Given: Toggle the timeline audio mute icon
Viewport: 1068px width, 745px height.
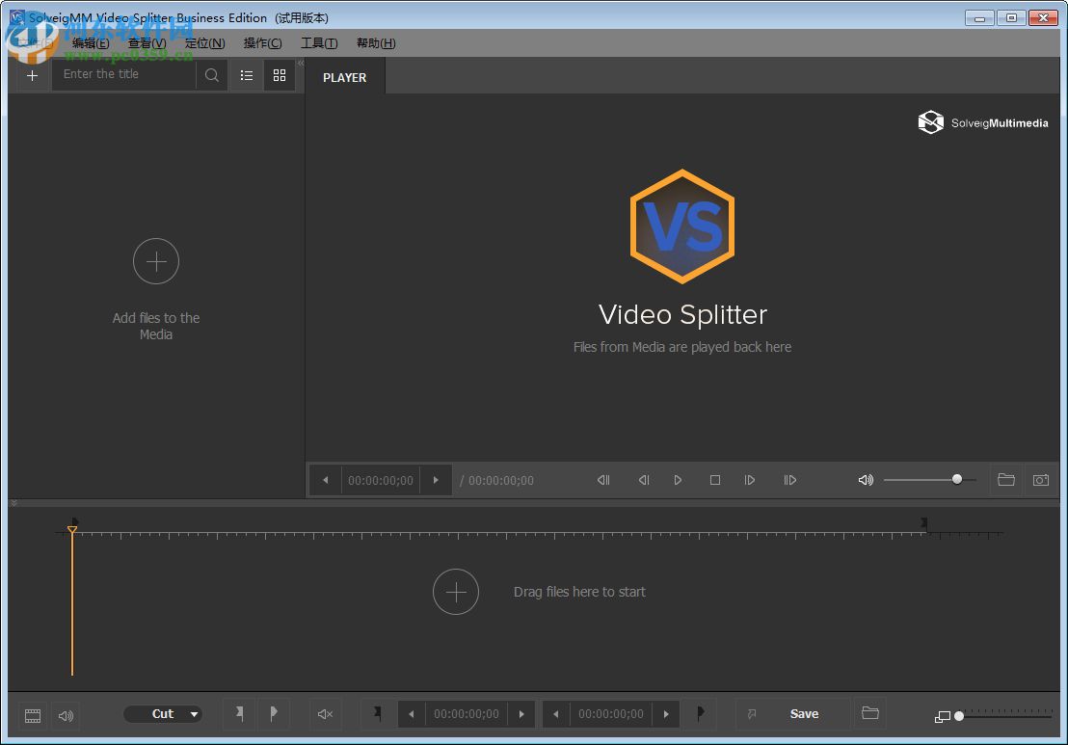Looking at the screenshot, I should pos(325,714).
